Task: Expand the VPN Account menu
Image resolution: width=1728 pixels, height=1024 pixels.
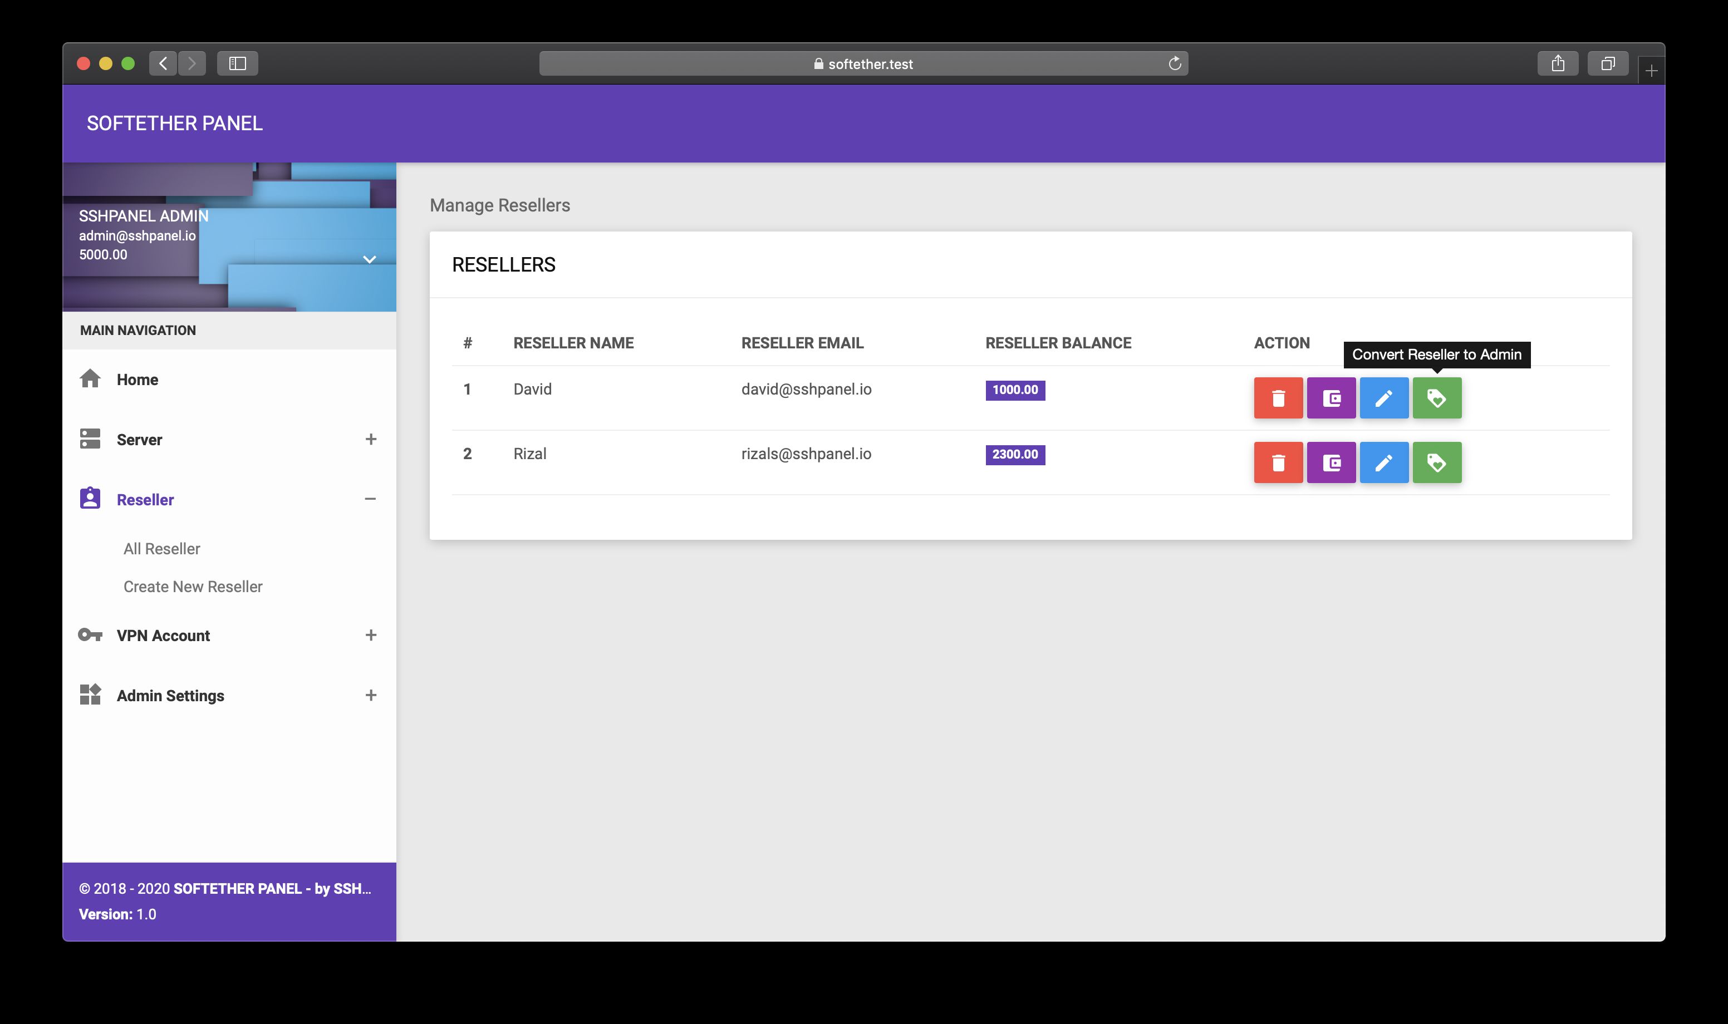Action: pos(371,635)
